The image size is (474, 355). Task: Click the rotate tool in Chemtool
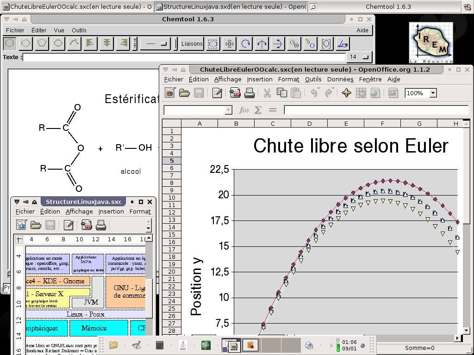(245, 43)
